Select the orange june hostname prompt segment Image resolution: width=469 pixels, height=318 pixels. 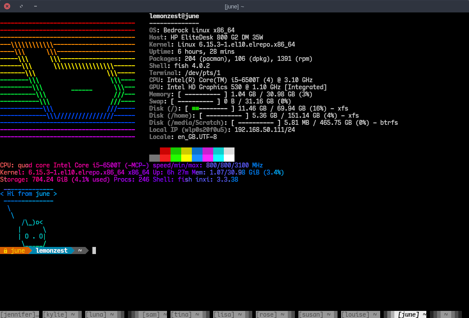coord(16,250)
